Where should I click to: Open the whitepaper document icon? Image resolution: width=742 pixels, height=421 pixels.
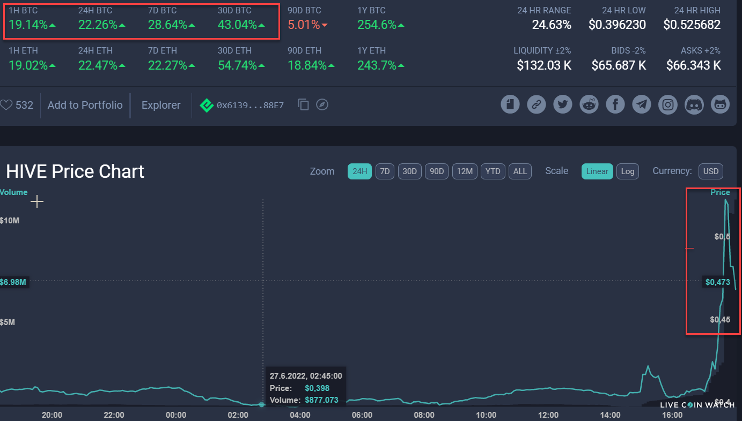click(510, 104)
